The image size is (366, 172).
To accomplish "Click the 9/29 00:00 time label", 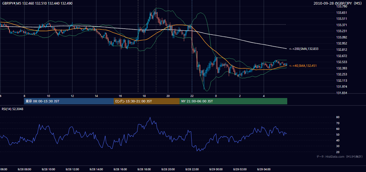I will click(x=216, y=169).
